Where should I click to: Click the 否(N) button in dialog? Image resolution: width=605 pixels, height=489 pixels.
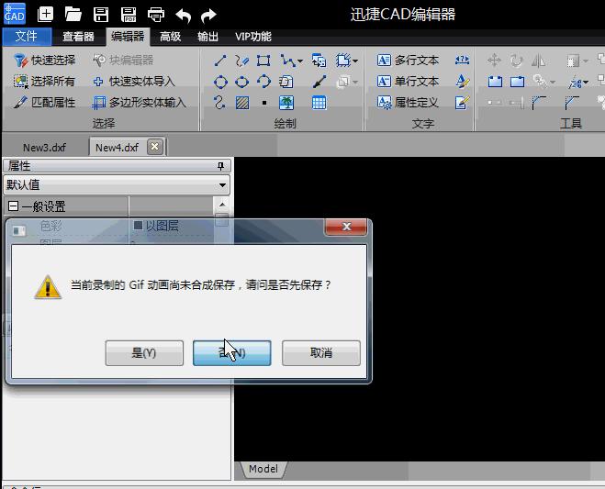(x=232, y=353)
